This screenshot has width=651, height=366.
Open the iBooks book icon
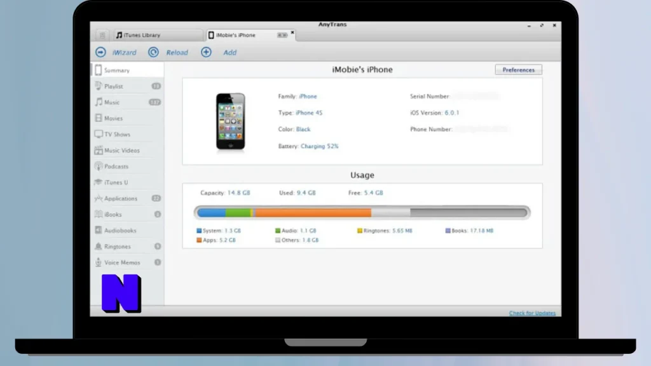tap(98, 214)
